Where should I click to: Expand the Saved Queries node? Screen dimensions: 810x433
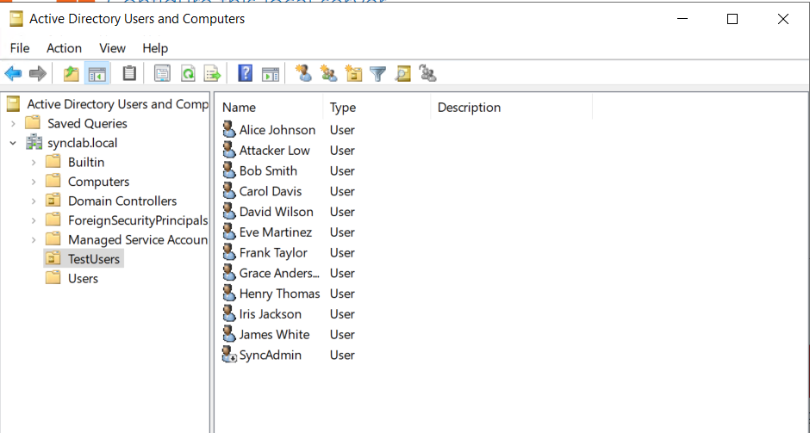pos(14,124)
